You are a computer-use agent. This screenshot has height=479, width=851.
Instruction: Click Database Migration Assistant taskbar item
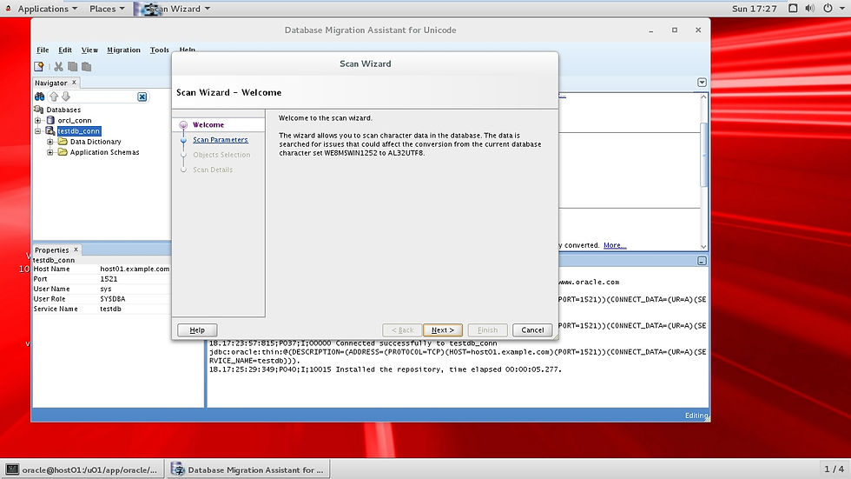point(247,469)
